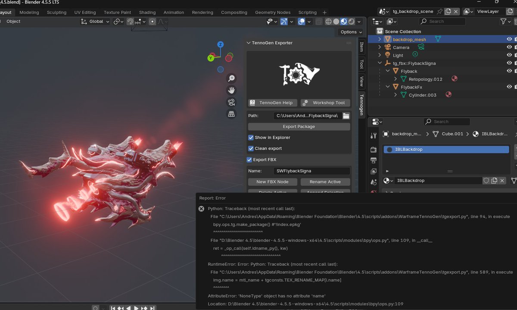Click the zoom magnifier viewport gizmo
The width and height of the screenshot is (517, 310).
click(231, 78)
